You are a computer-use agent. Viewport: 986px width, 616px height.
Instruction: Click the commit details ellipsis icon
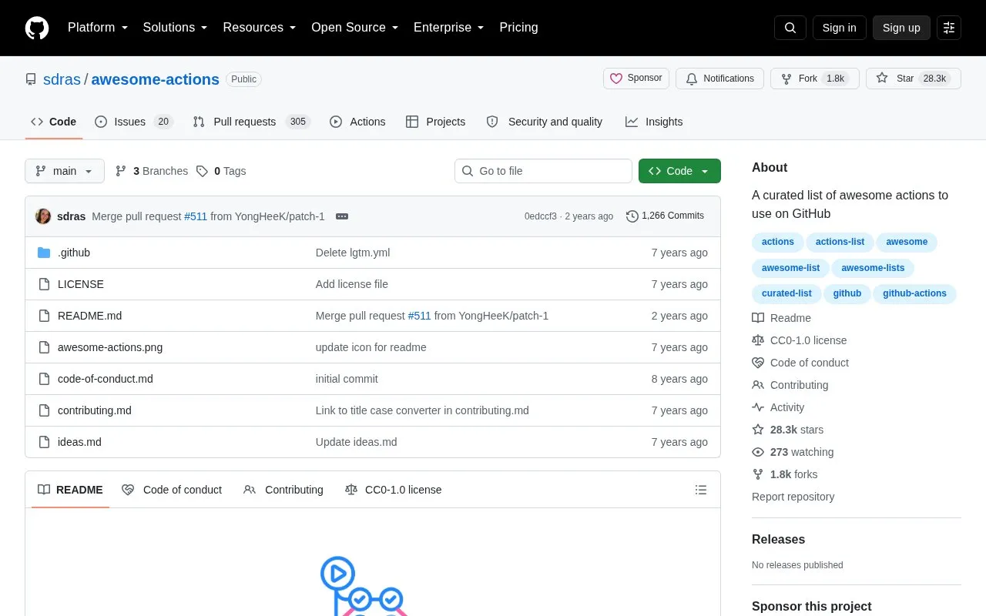(x=342, y=216)
